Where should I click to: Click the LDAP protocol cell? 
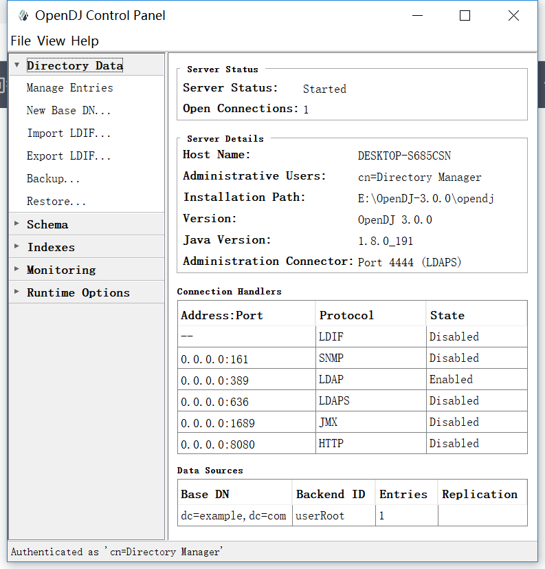click(x=370, y=380)
